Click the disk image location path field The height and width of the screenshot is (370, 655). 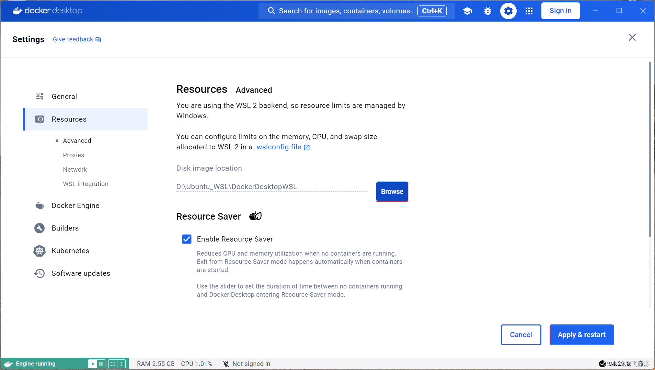click(272, 187)
